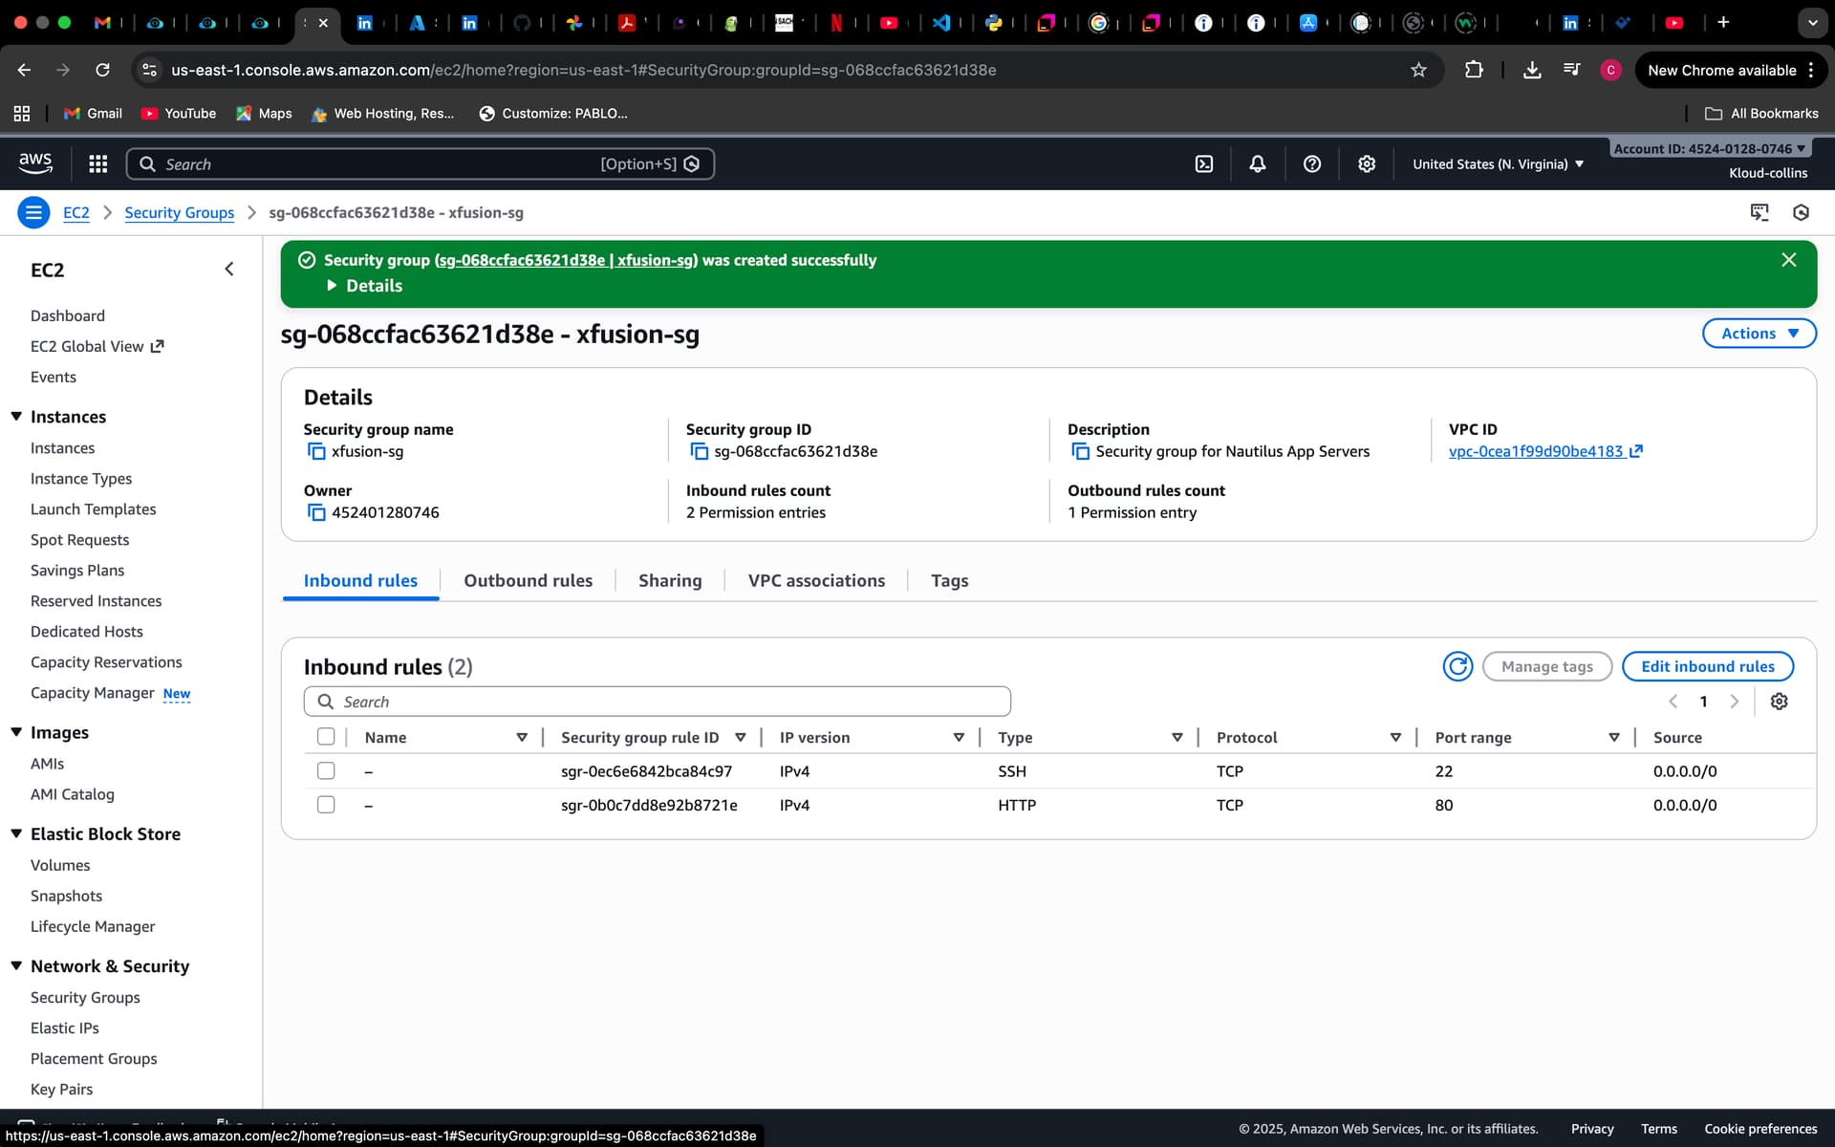Refresh the inbound rules table
Image resolution: width=1835 pixels, height=1147 pixels.
tap(1457, 666)
